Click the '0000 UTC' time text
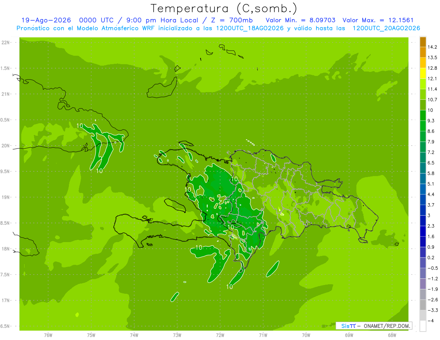Screen dimensions: 440x340 pyautogui.click(x=96, y=21)
